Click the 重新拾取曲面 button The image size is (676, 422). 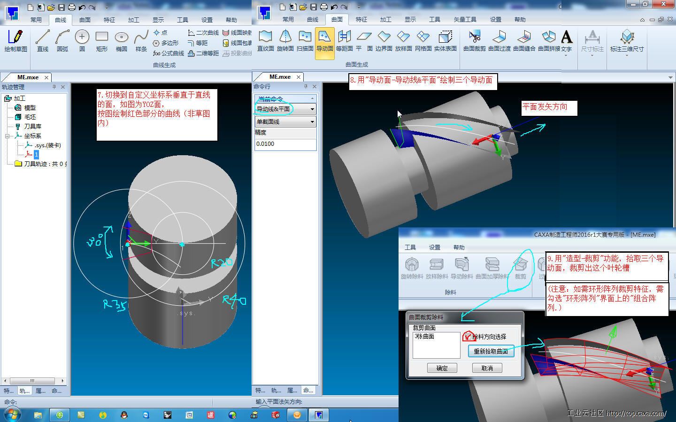[x=491, y=351]
